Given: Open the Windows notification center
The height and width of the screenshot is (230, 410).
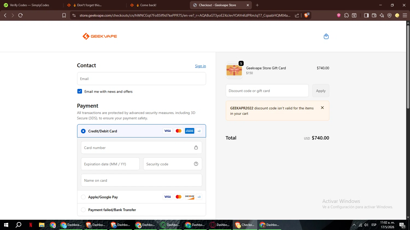Looking at the screenshot, I should [x=402, y=225].
